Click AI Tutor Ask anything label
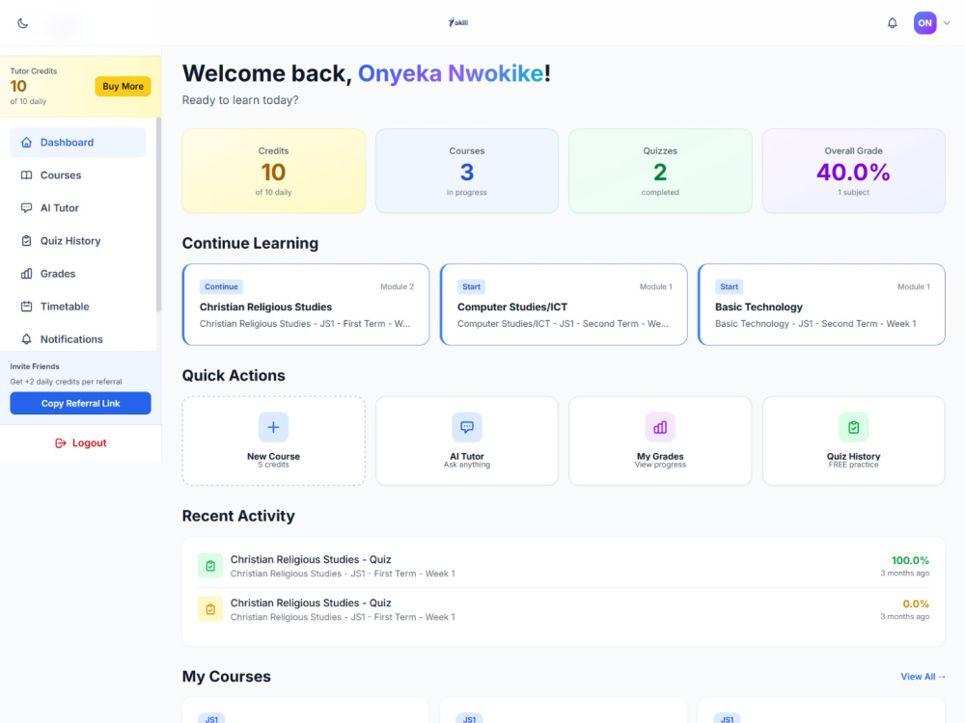 [467, 460]
